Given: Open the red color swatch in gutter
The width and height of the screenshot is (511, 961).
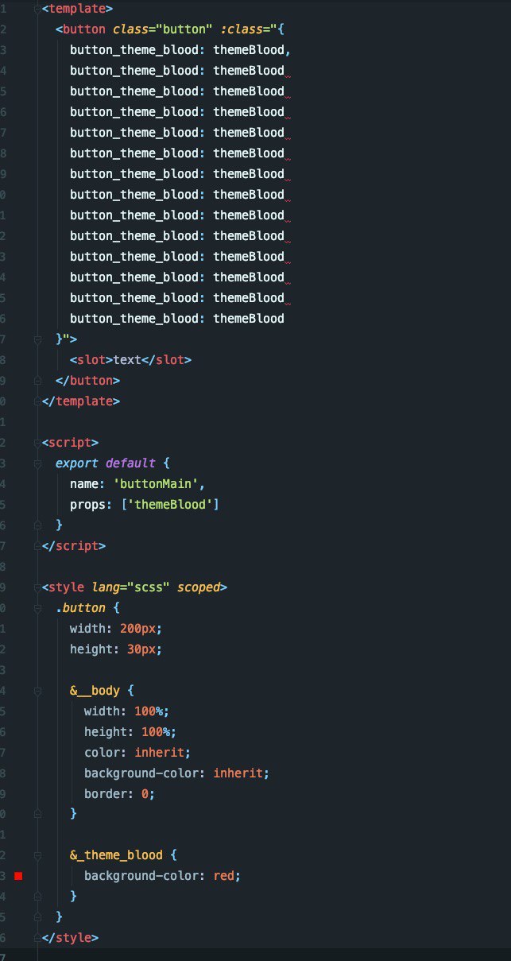Looking at the screenshot, I should (18, 876).
